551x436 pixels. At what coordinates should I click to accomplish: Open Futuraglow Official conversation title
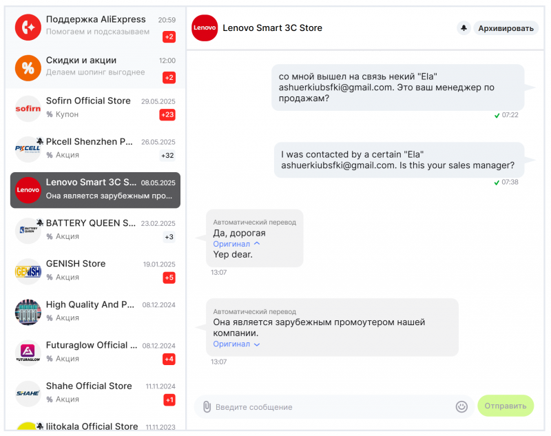pyautogui.click(x=92, y=345)
